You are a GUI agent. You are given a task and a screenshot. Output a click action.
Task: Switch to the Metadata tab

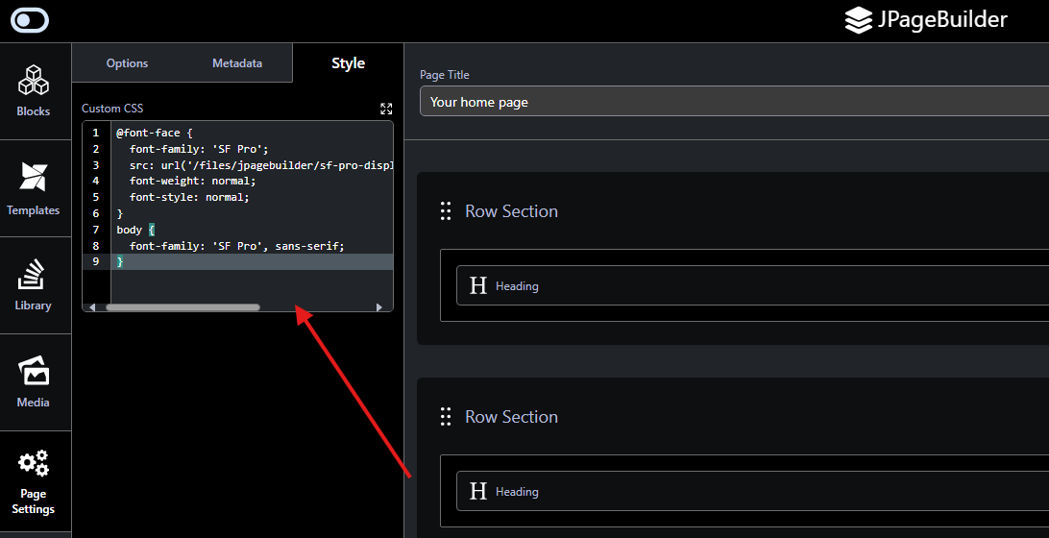[x=237, y=62]
